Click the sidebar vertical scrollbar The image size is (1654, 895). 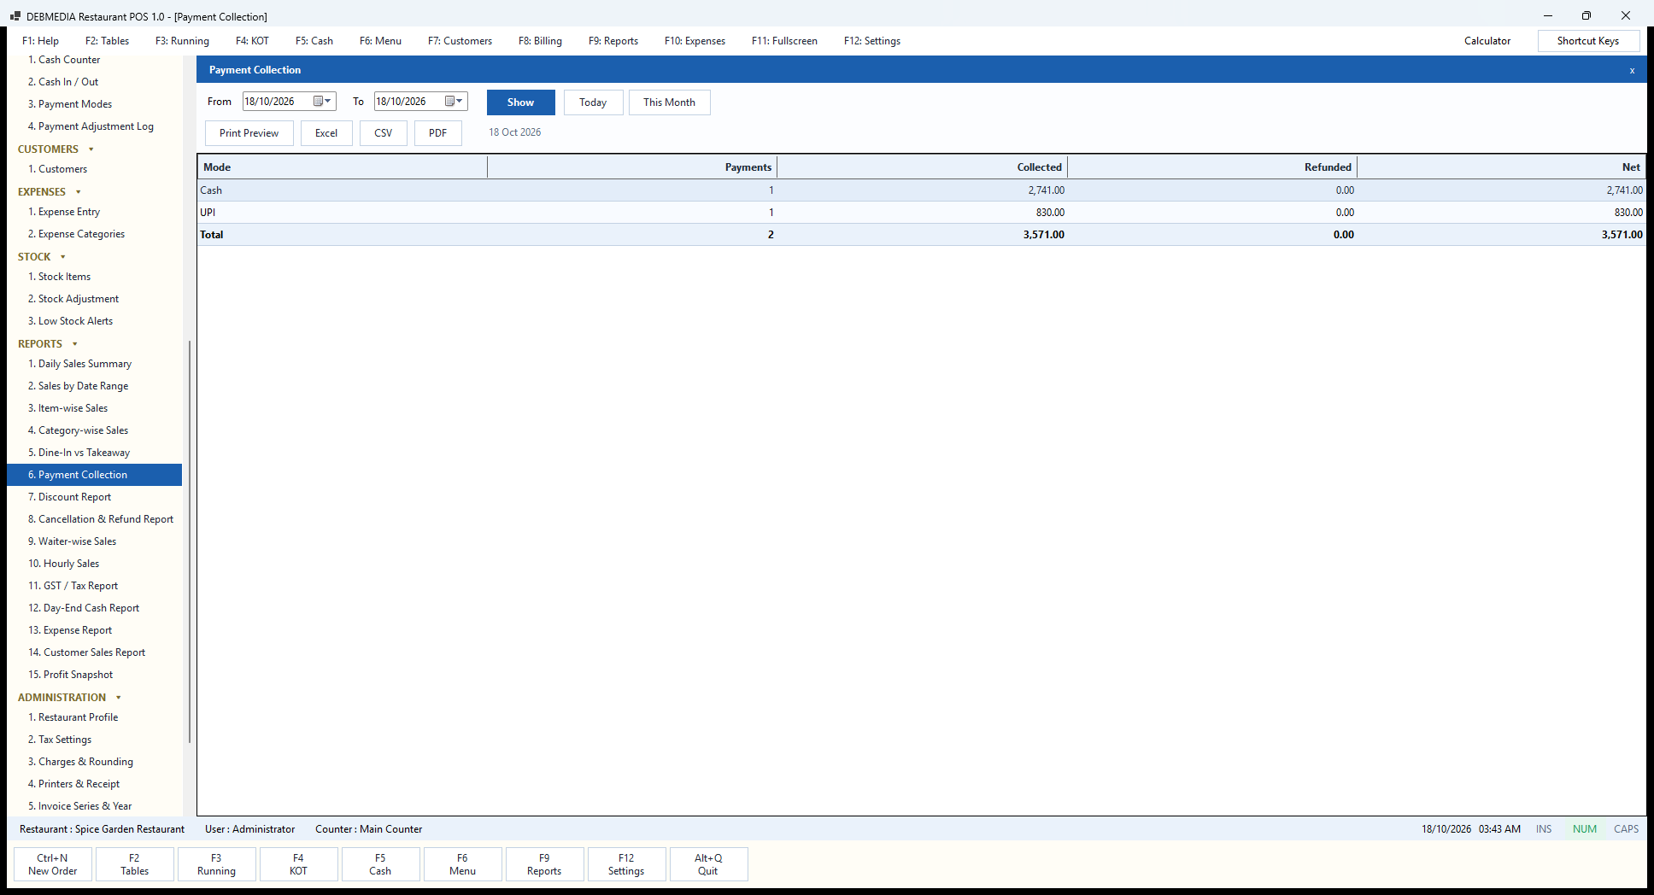coord(189,542)
